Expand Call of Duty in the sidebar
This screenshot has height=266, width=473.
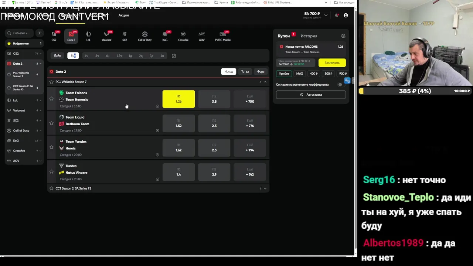point(40,130)
